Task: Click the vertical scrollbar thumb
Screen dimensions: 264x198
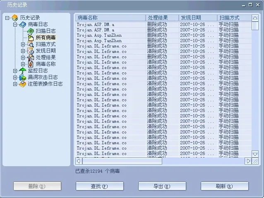Action: pyautogui.click(x=255, y=26)
